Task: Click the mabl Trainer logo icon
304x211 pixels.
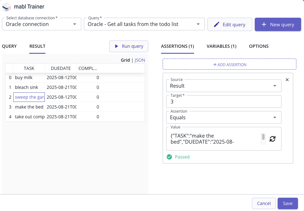Action: [7, 6]
